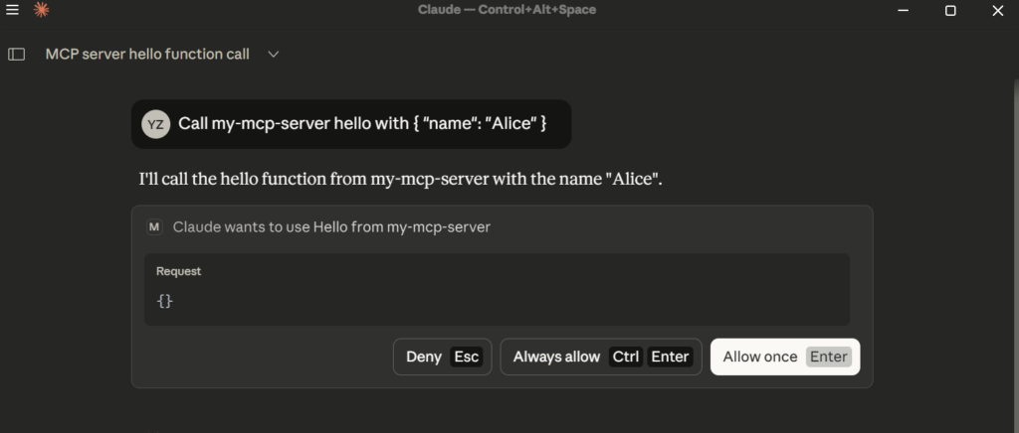Close the Claude window

point(998,10)
